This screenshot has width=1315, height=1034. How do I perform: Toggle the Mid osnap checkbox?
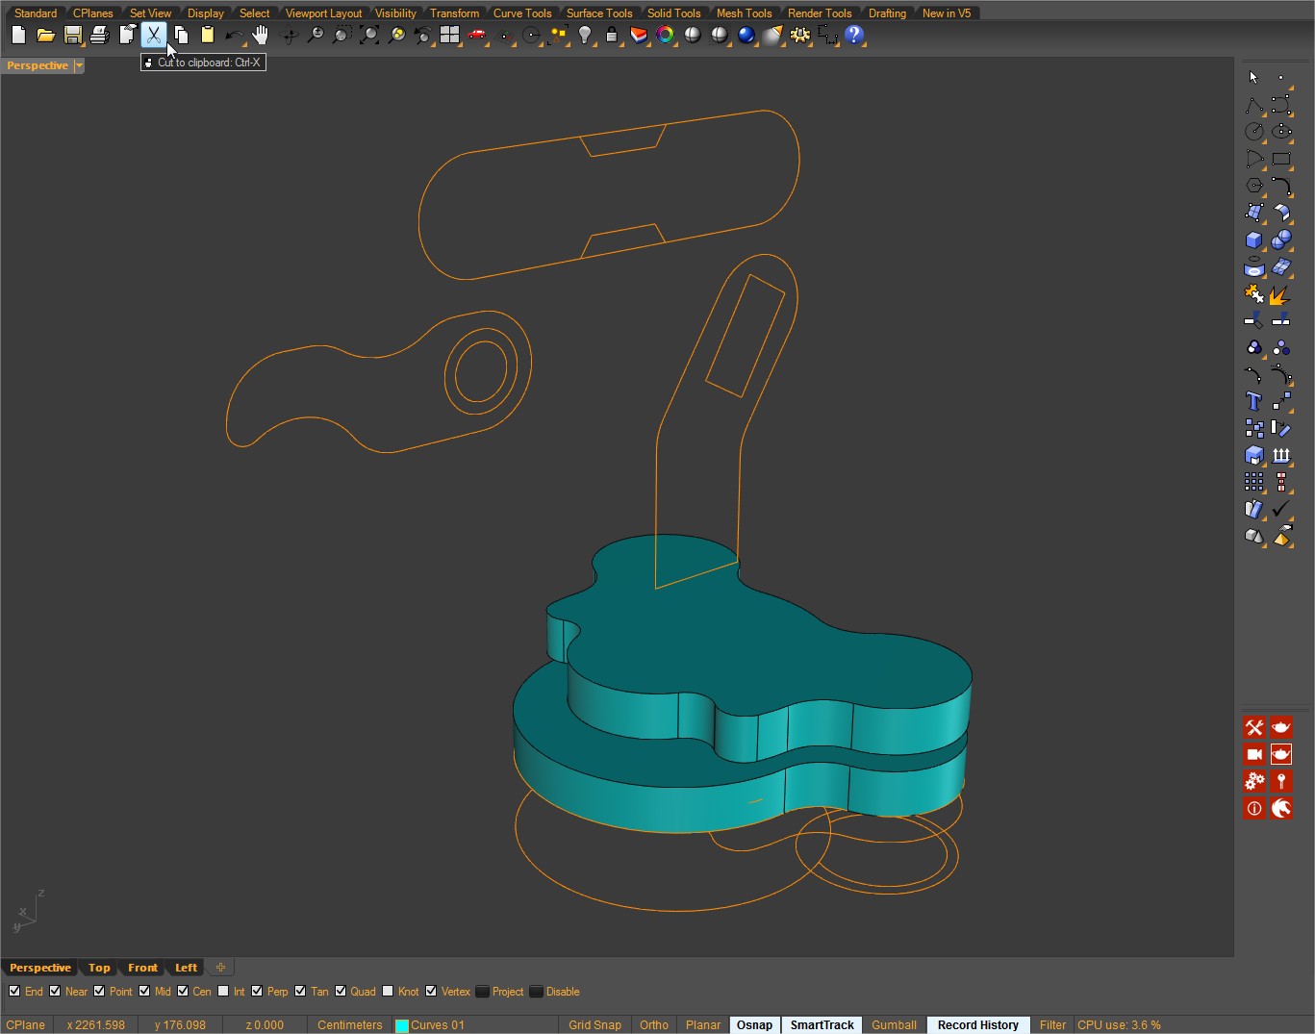(x=144, y=991)
